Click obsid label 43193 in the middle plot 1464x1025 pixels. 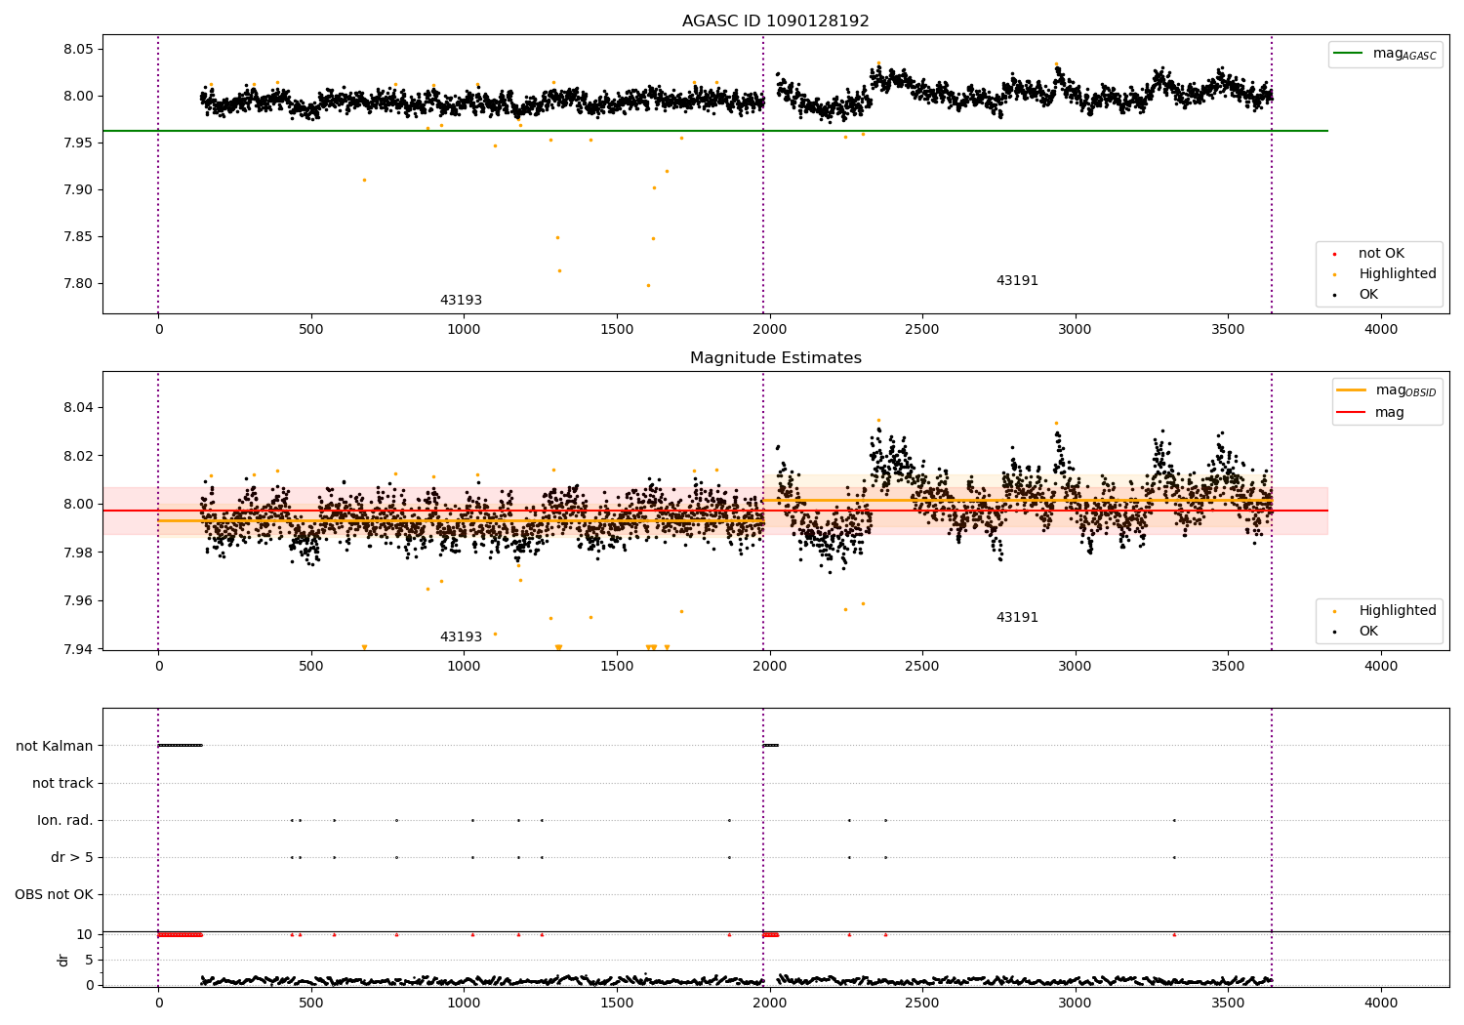(x=461, y=637)
